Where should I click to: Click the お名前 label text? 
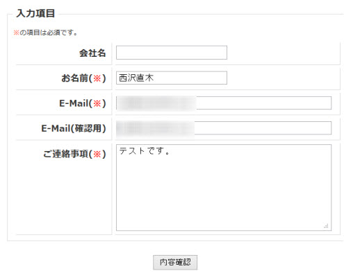point(75,78)
